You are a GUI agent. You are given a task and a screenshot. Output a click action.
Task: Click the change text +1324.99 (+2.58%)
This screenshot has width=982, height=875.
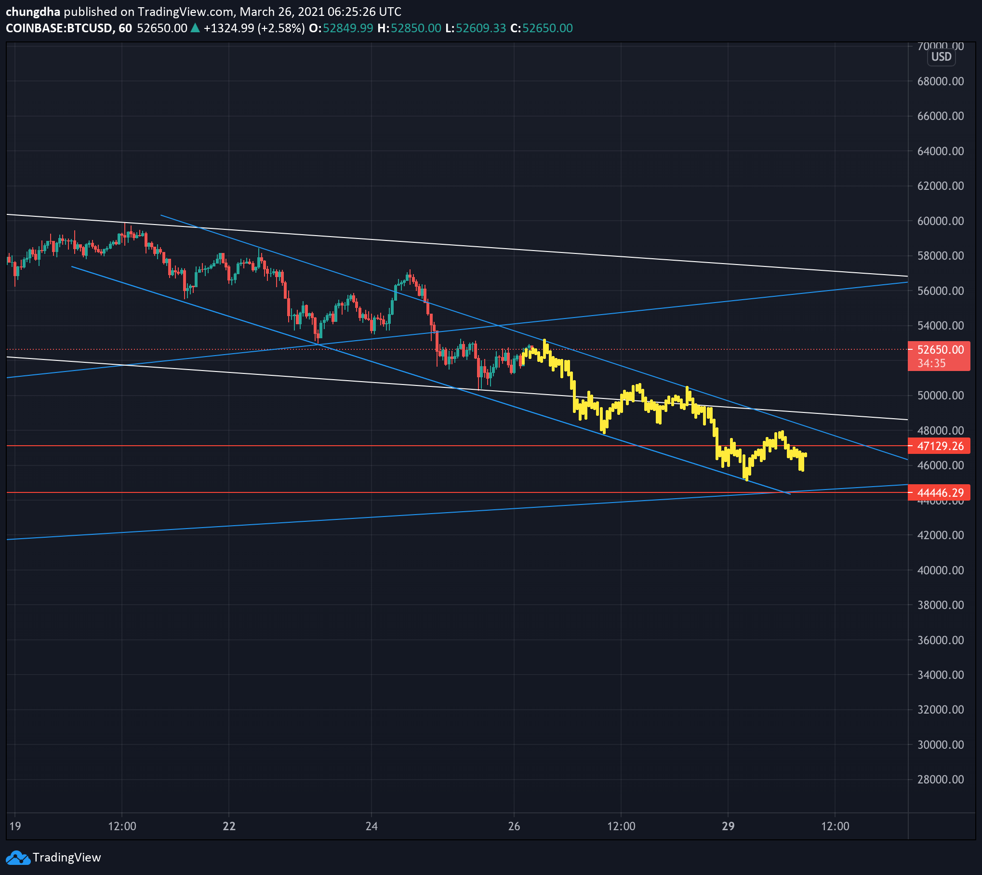point(254,28)
